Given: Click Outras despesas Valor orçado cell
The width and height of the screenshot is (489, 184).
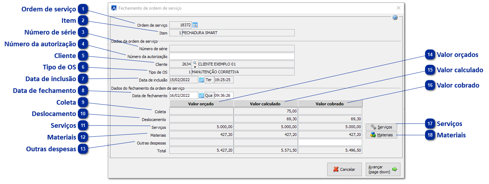Looking at the screenshot, I should point(201,142).
